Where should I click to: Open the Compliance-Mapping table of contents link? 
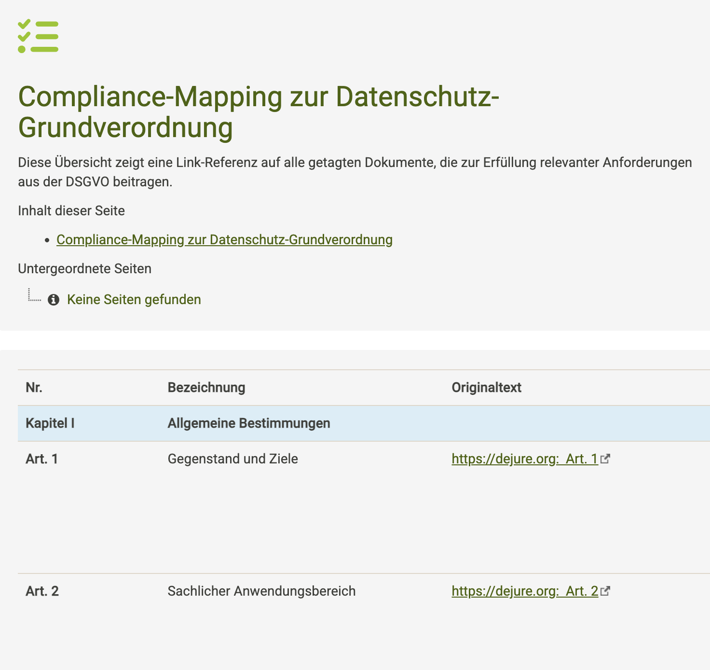coord(224,240)
